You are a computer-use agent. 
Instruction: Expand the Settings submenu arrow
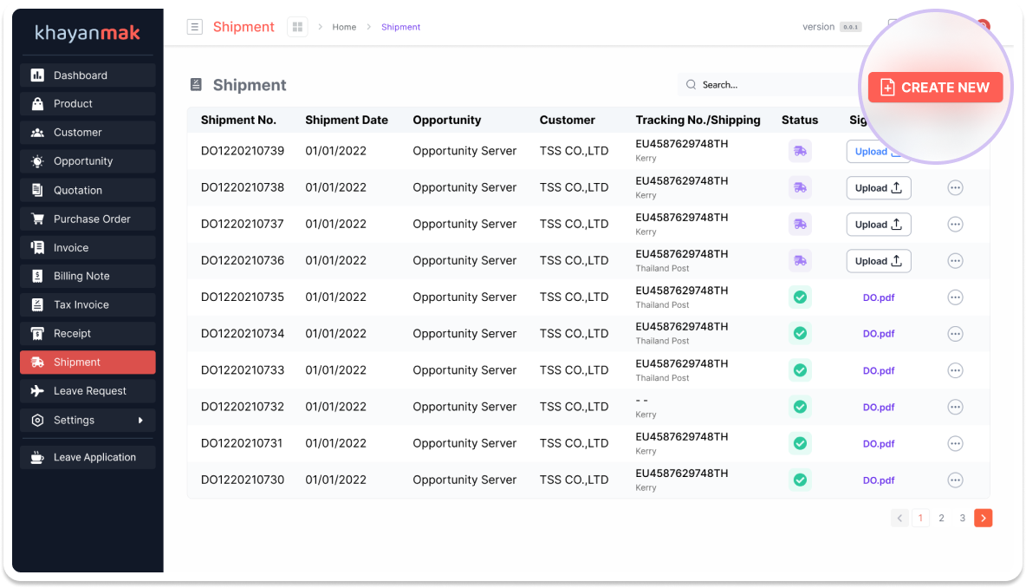pos(141,421)
